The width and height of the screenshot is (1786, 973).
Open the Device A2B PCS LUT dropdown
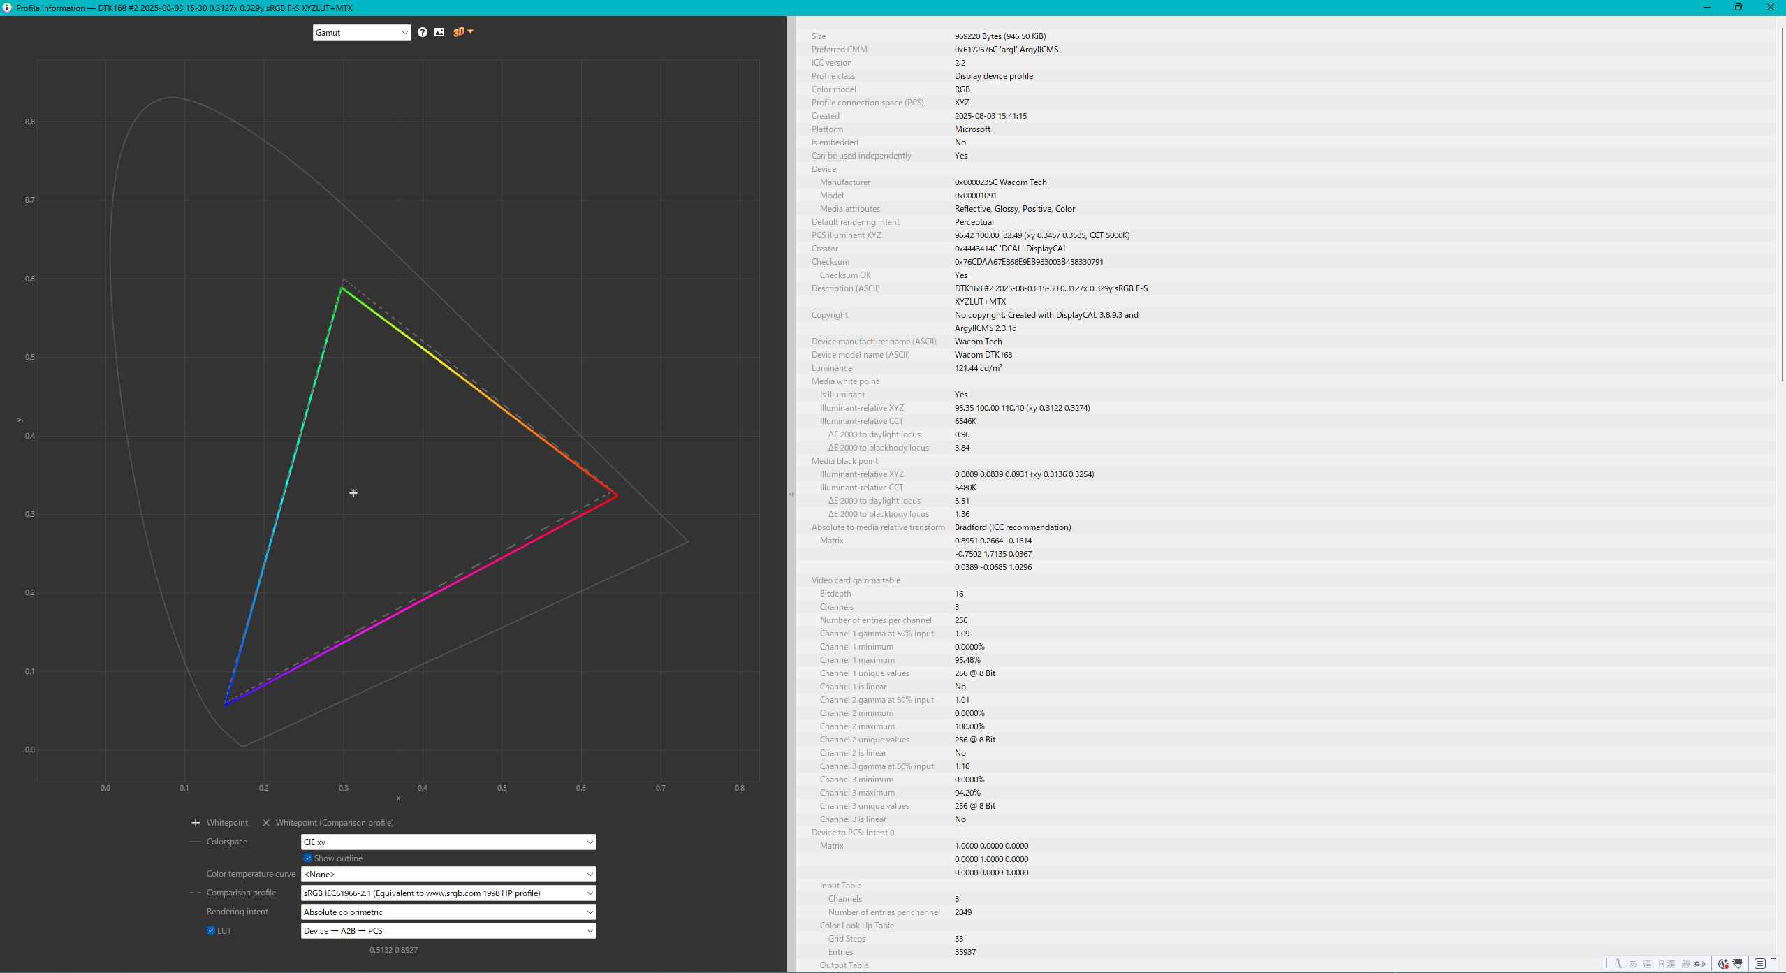tap(448, 930)
